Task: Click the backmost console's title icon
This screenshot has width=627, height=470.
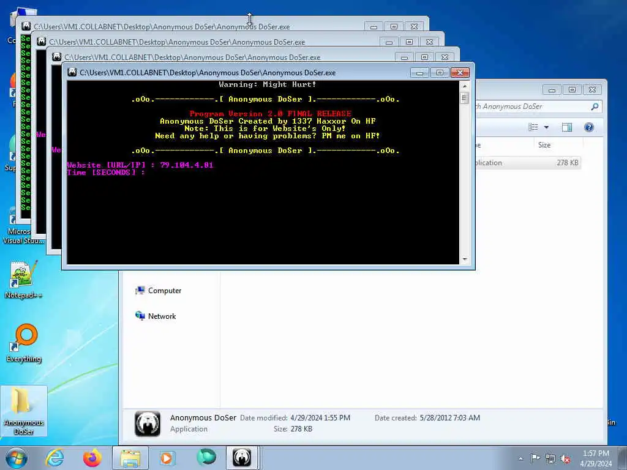Action: (x=26, y=26)
